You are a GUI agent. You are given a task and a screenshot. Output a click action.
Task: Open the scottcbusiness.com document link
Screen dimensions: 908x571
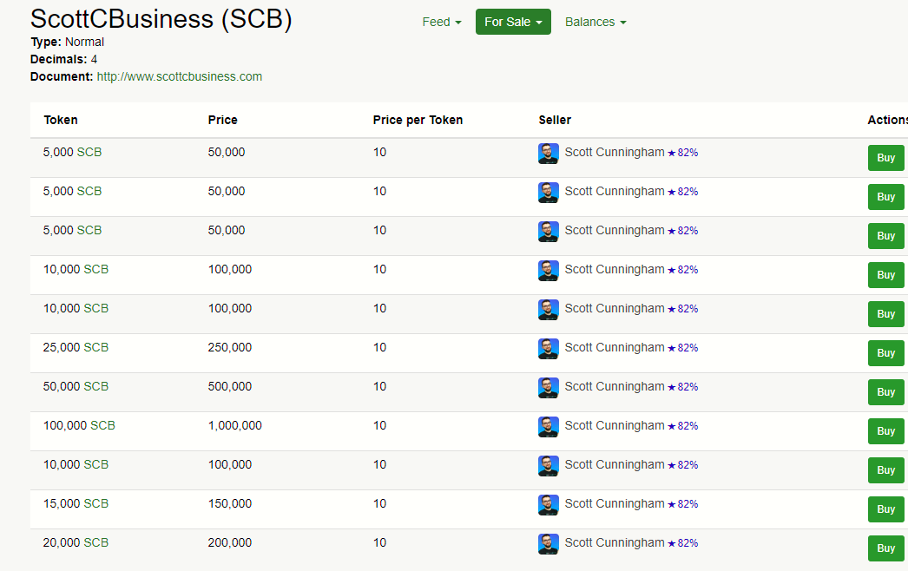tap(179, 76)
